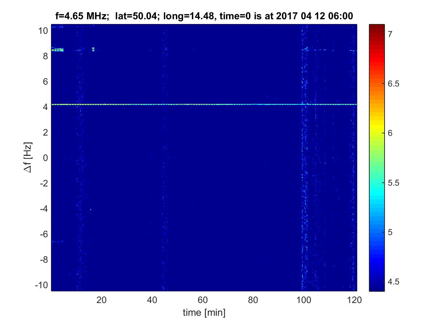The height and width of the screenshot is (327, 437).
Task: Click the plot title text at top
Action: pos(204,16)
